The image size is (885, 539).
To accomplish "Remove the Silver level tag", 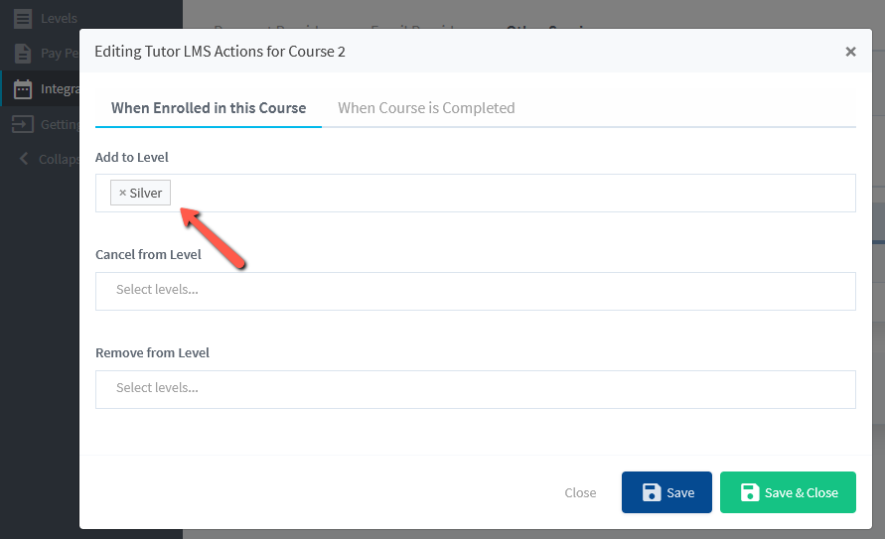I will (x=122, y=193).
